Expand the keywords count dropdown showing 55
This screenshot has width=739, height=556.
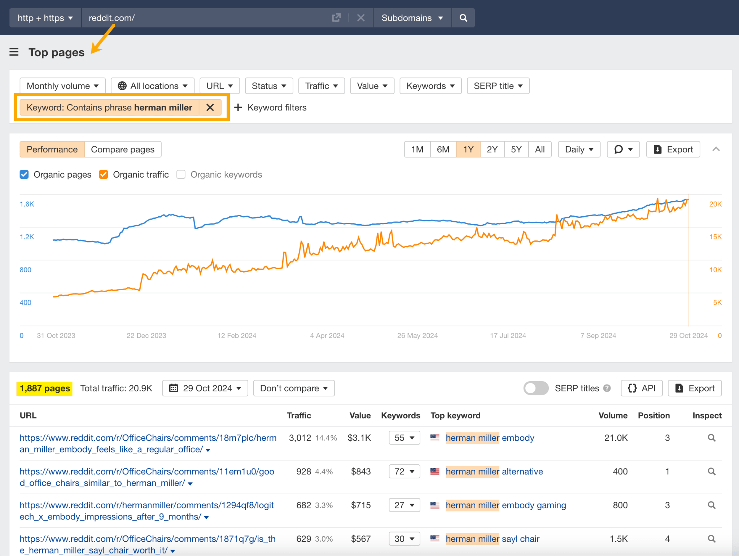[404, 438]
